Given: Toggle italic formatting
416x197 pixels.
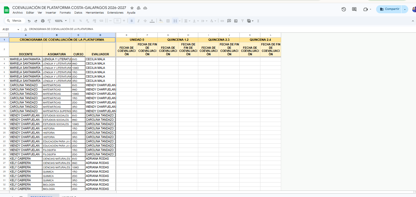Looking at the screenshot, I should pos(138,21).
